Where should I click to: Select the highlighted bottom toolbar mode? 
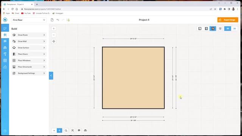pyautogui.click(x=60, y=130)
